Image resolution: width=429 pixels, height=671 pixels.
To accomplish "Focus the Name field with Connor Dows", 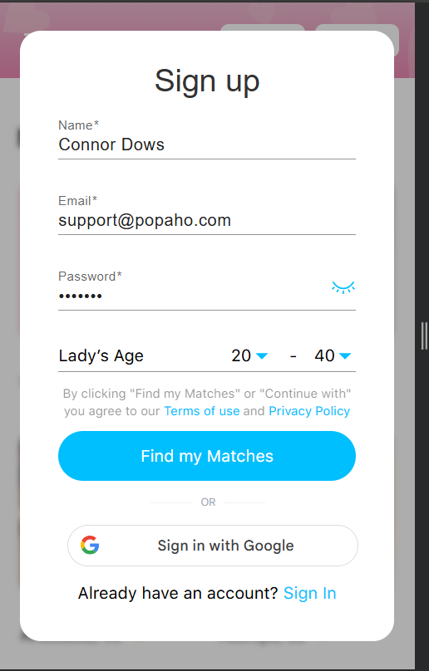I will (x=207, y=144).
